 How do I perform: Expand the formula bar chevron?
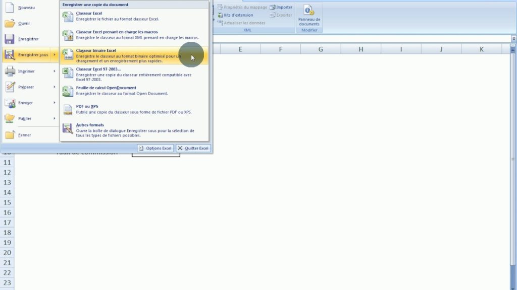513,38
